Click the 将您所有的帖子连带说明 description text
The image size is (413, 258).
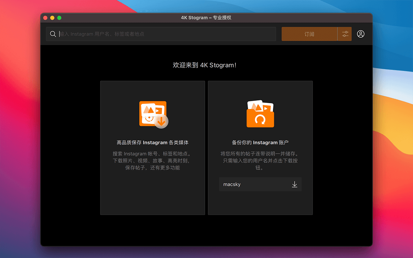260,161
